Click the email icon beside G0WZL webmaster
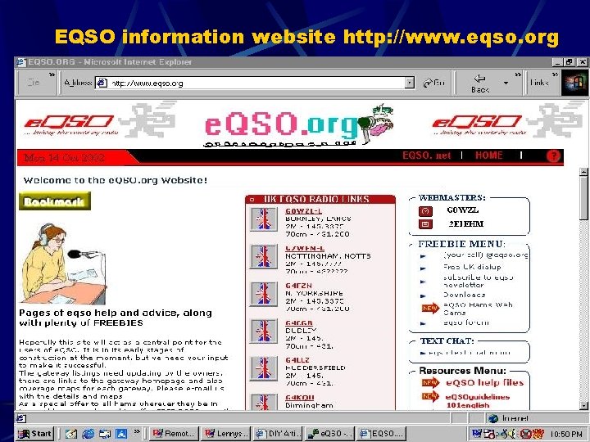Screen dimensions: 590x442 click(x=425, y=211)
